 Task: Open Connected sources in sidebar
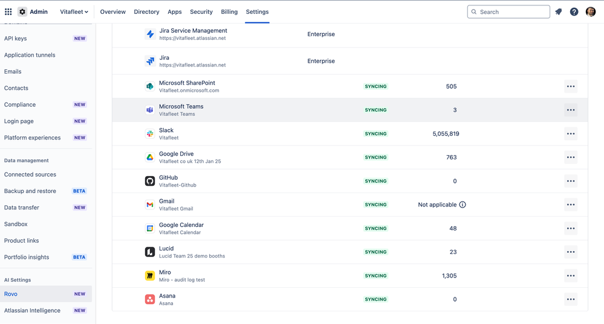46,174
